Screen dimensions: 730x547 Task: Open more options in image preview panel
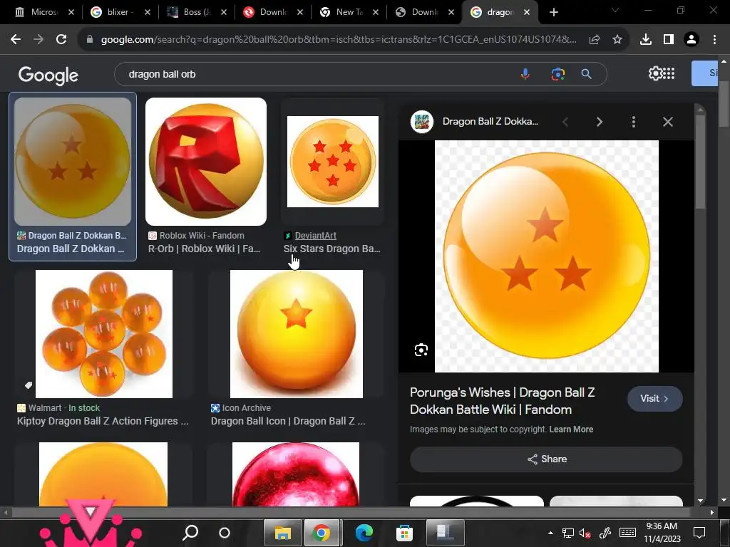click(633, 122)
